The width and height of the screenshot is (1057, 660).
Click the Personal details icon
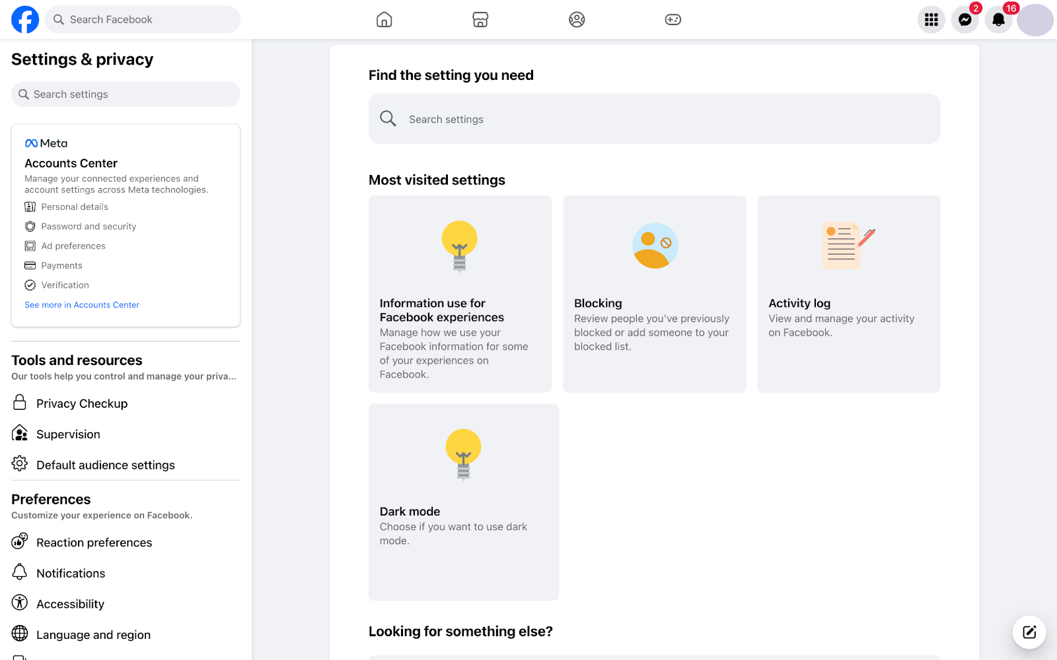[30, 207]
